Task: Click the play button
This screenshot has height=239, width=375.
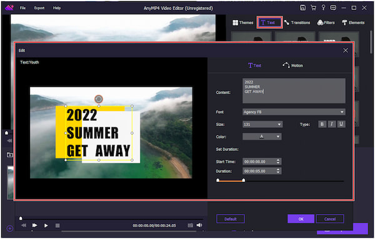Action: tap(46, 225)
